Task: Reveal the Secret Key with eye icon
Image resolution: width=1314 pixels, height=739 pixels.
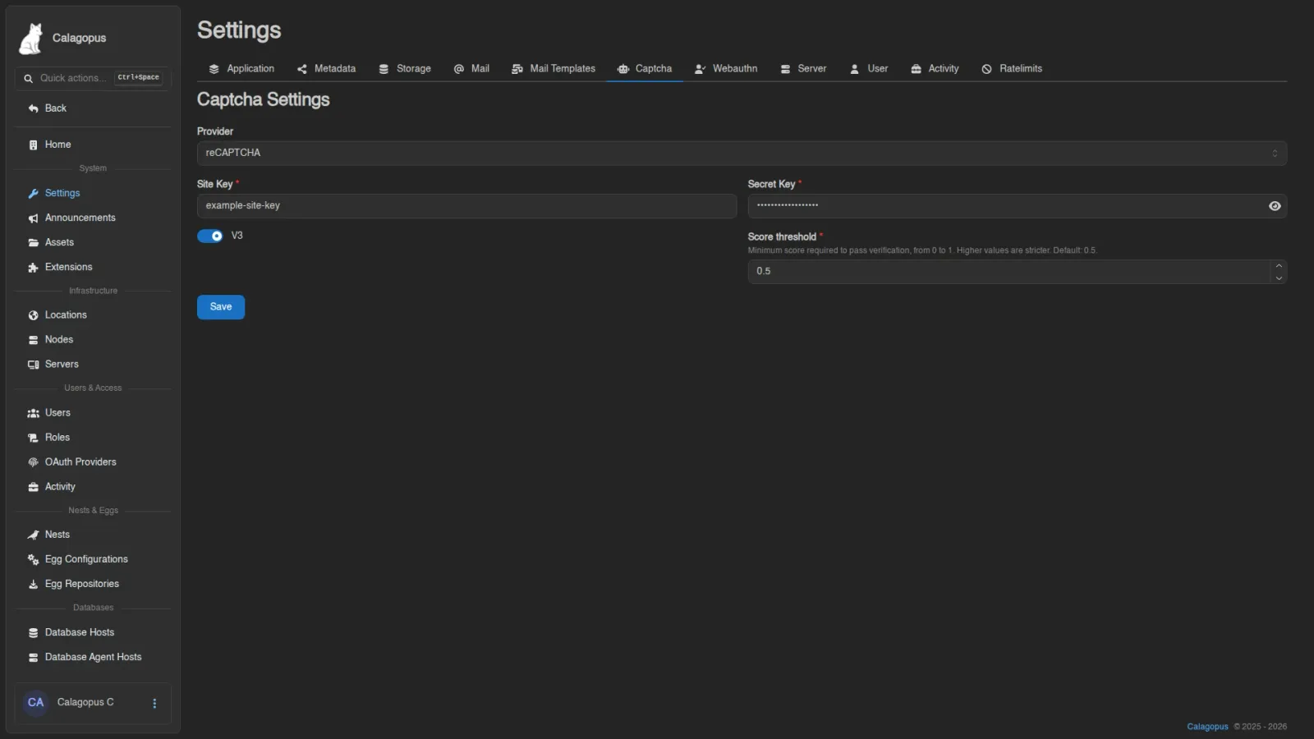Action: [x=1275, y=206]
